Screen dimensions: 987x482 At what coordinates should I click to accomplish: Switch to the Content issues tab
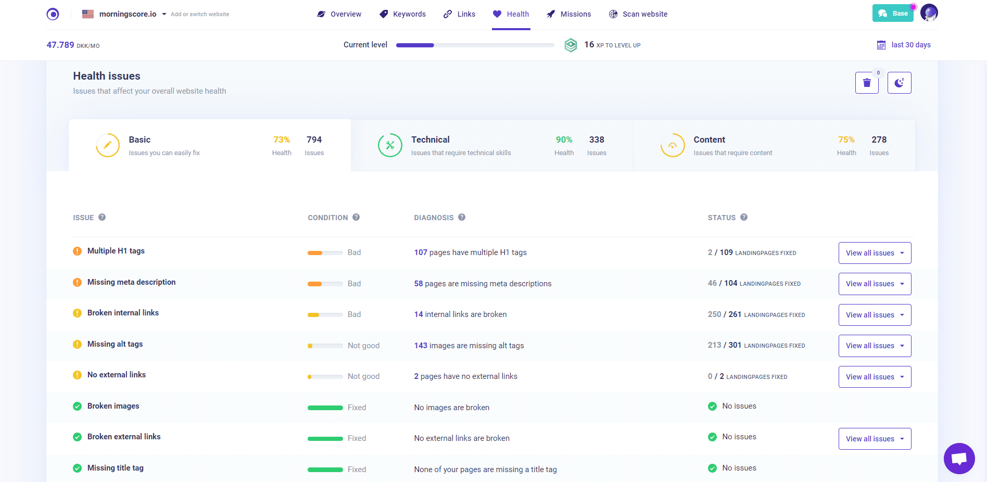pyautogui.click(x=774, y=145)
